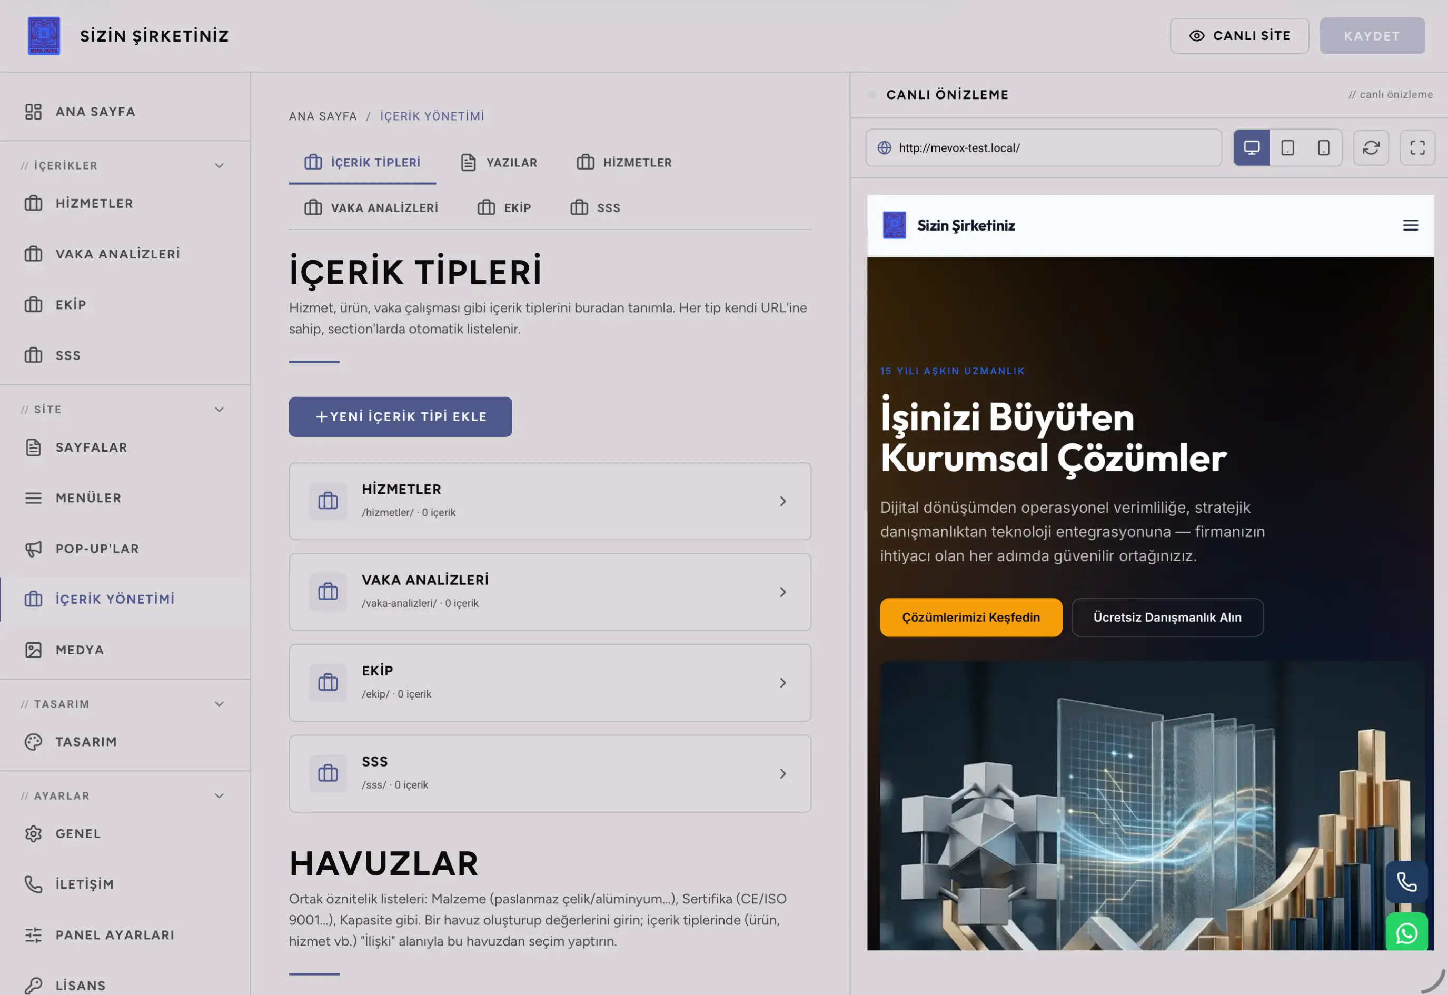The height and width of the screenshot is (995, 1448).
Task: Select the İçerik Tipleri tab
Action: coord(362,163)
